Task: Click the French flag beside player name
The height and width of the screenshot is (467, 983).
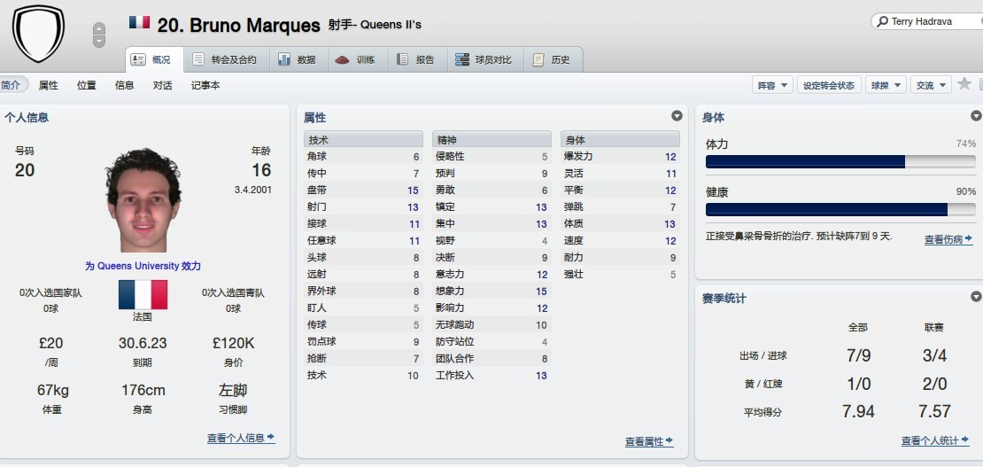Action: click(139, 23)
